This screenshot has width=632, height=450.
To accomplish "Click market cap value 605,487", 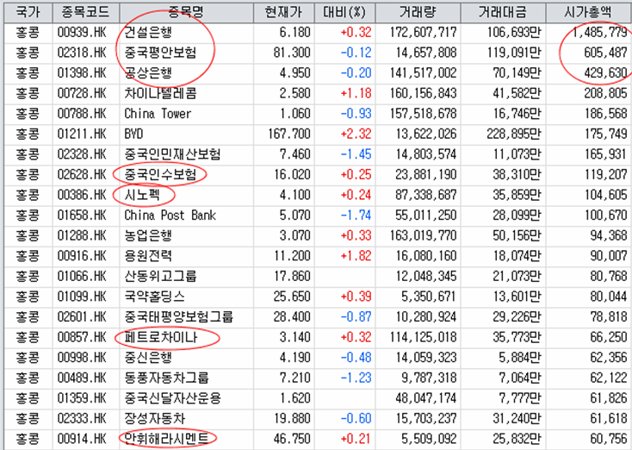I will [x=606, y=53].
